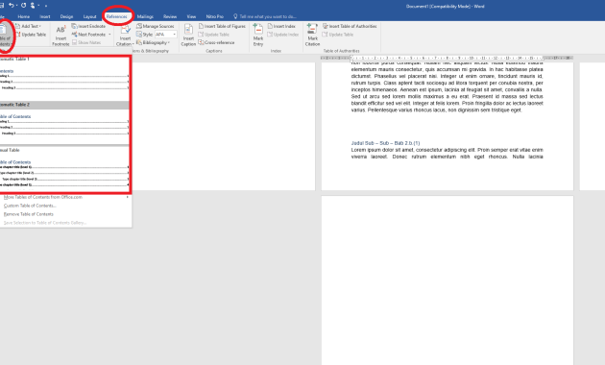This screenshot has height=365, width=605.
Task: Click Insert Table of Authorities
Action: [x=350, y=26]
